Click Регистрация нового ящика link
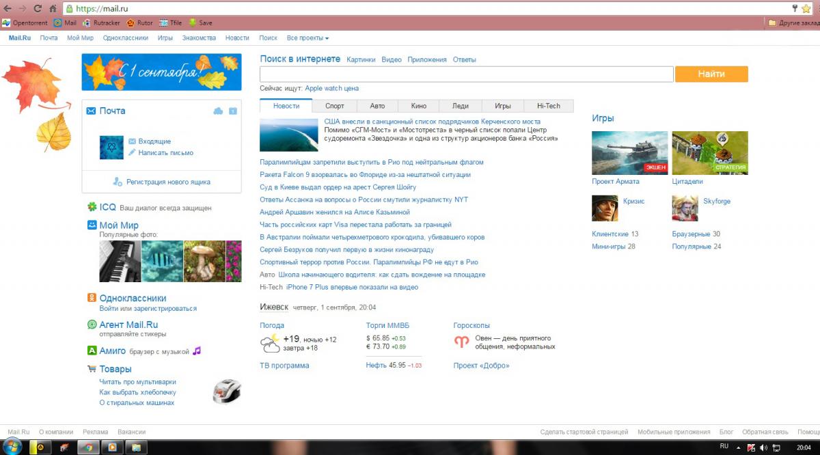This screenshot has width=820, height=455. coord(168,182)
